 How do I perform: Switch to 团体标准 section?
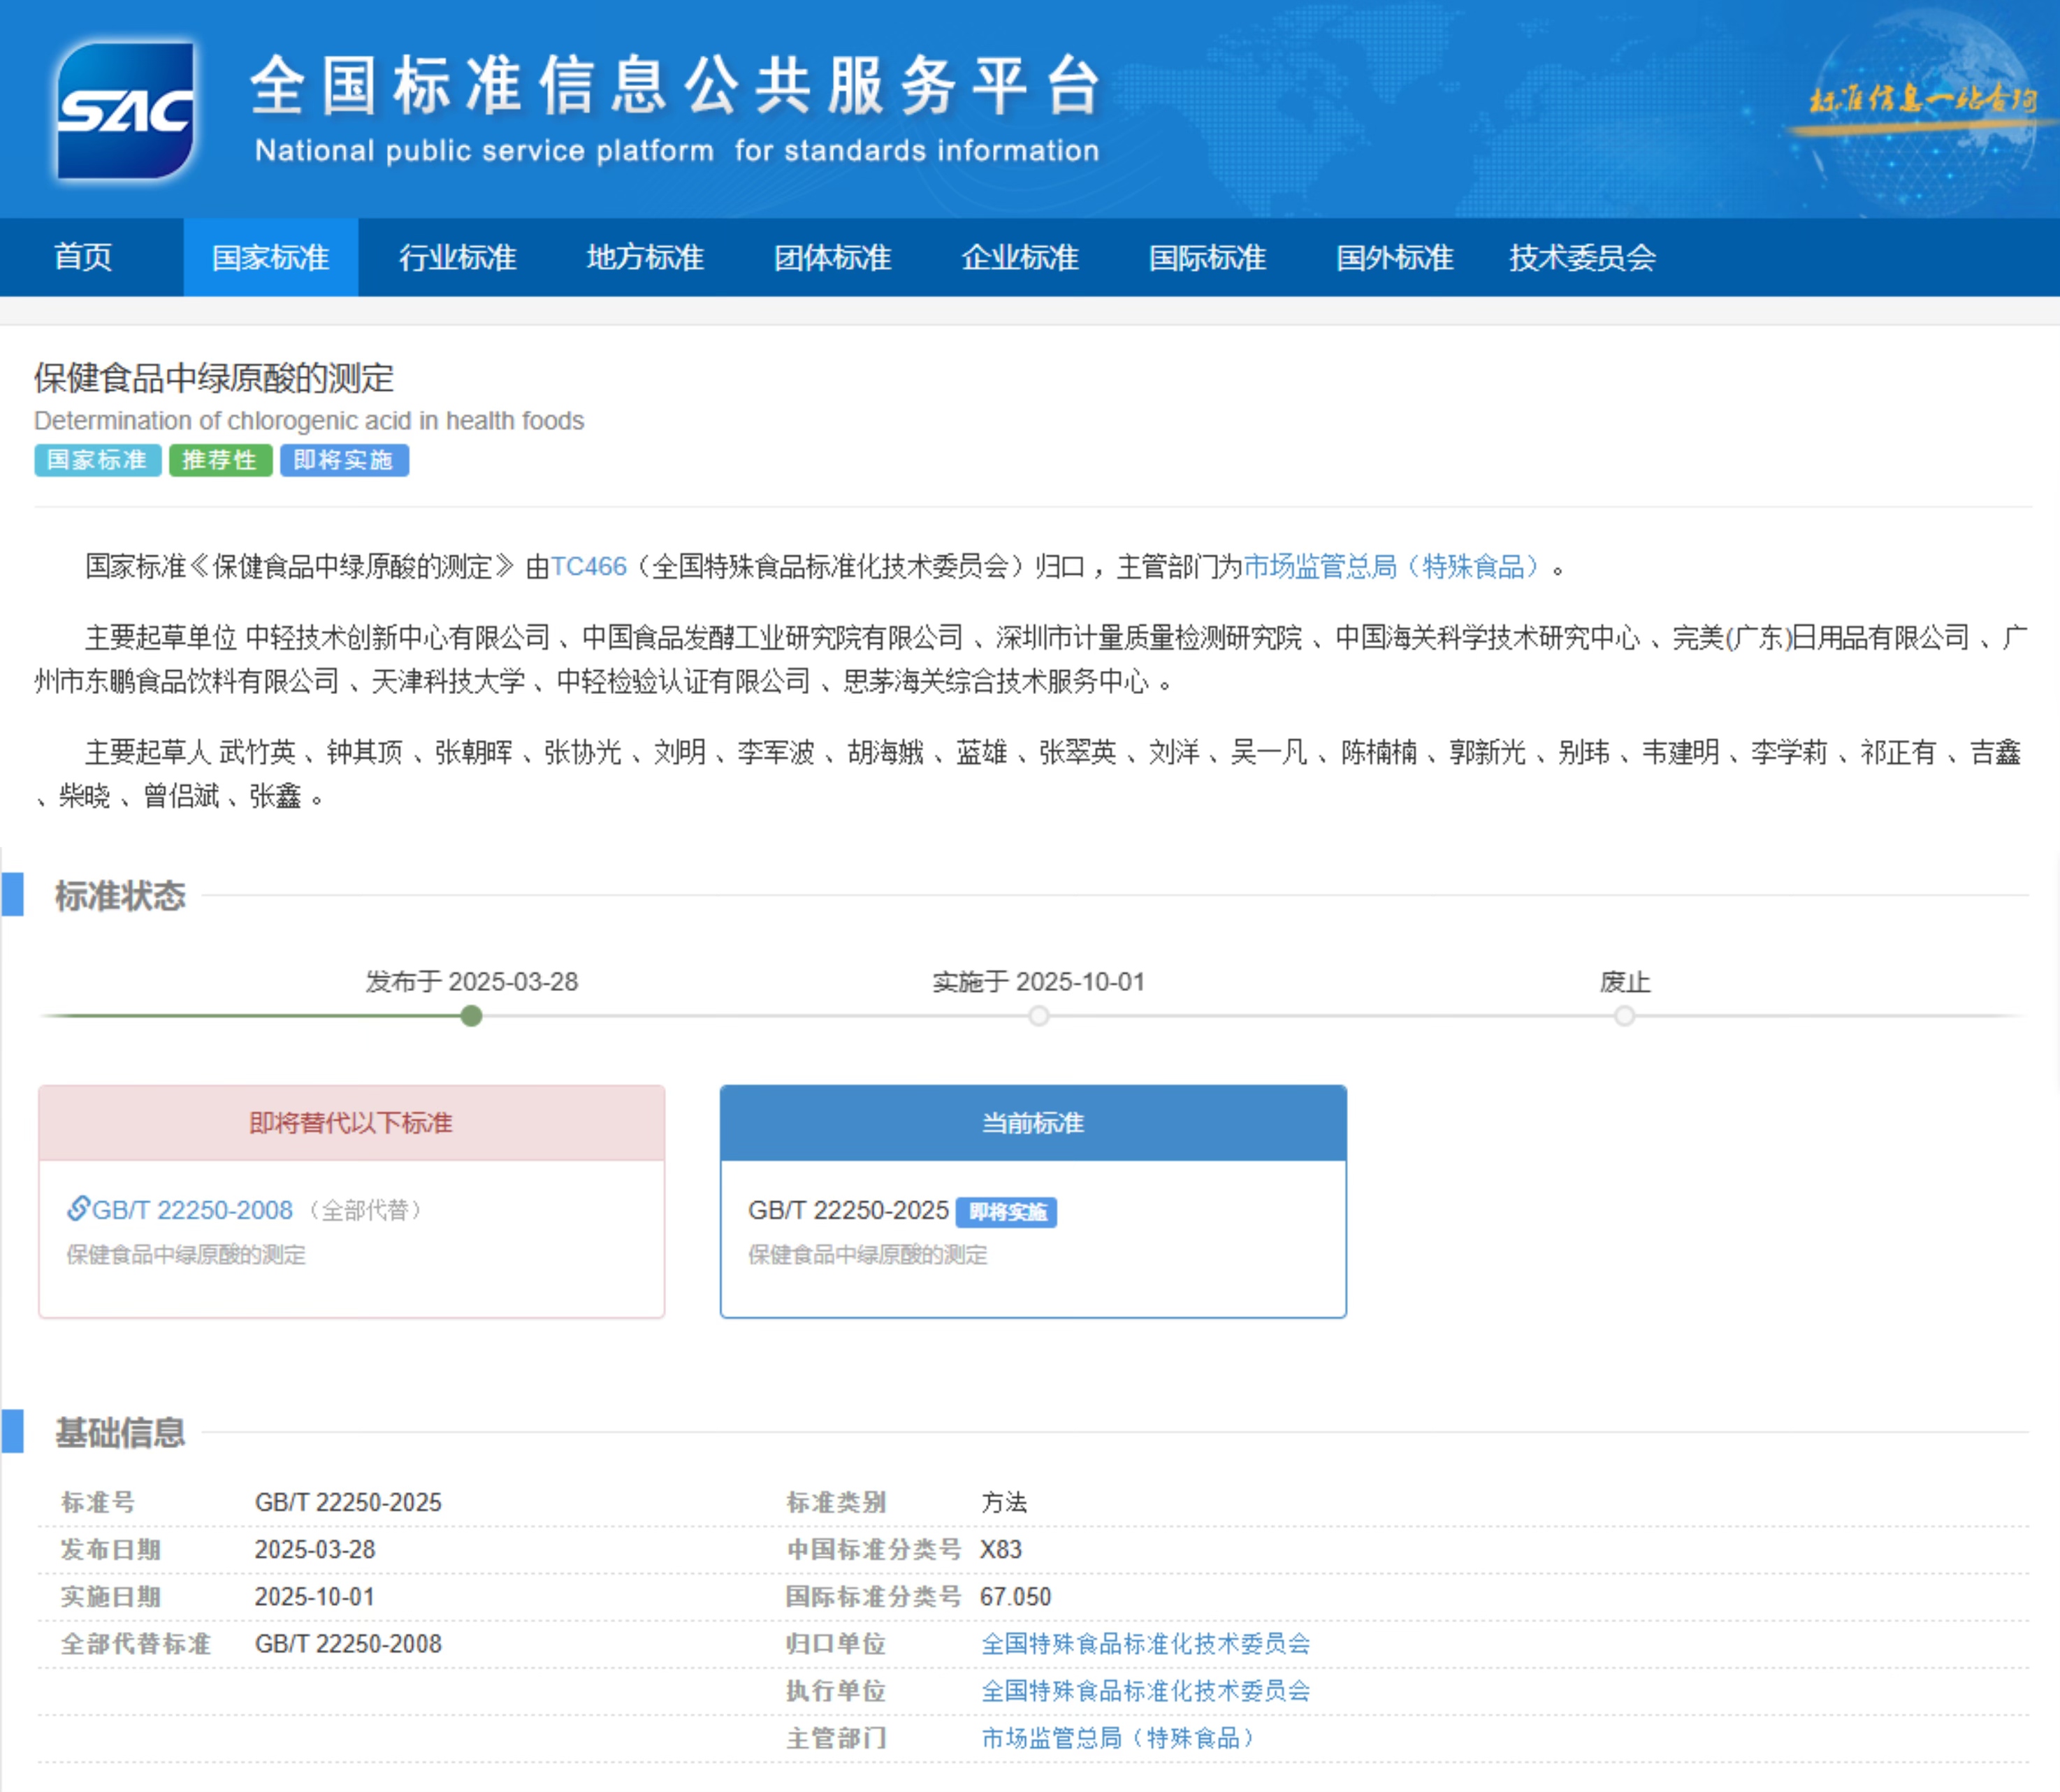coord(832,257)
